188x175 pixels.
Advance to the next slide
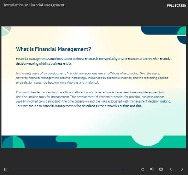(x=182, y=169)
